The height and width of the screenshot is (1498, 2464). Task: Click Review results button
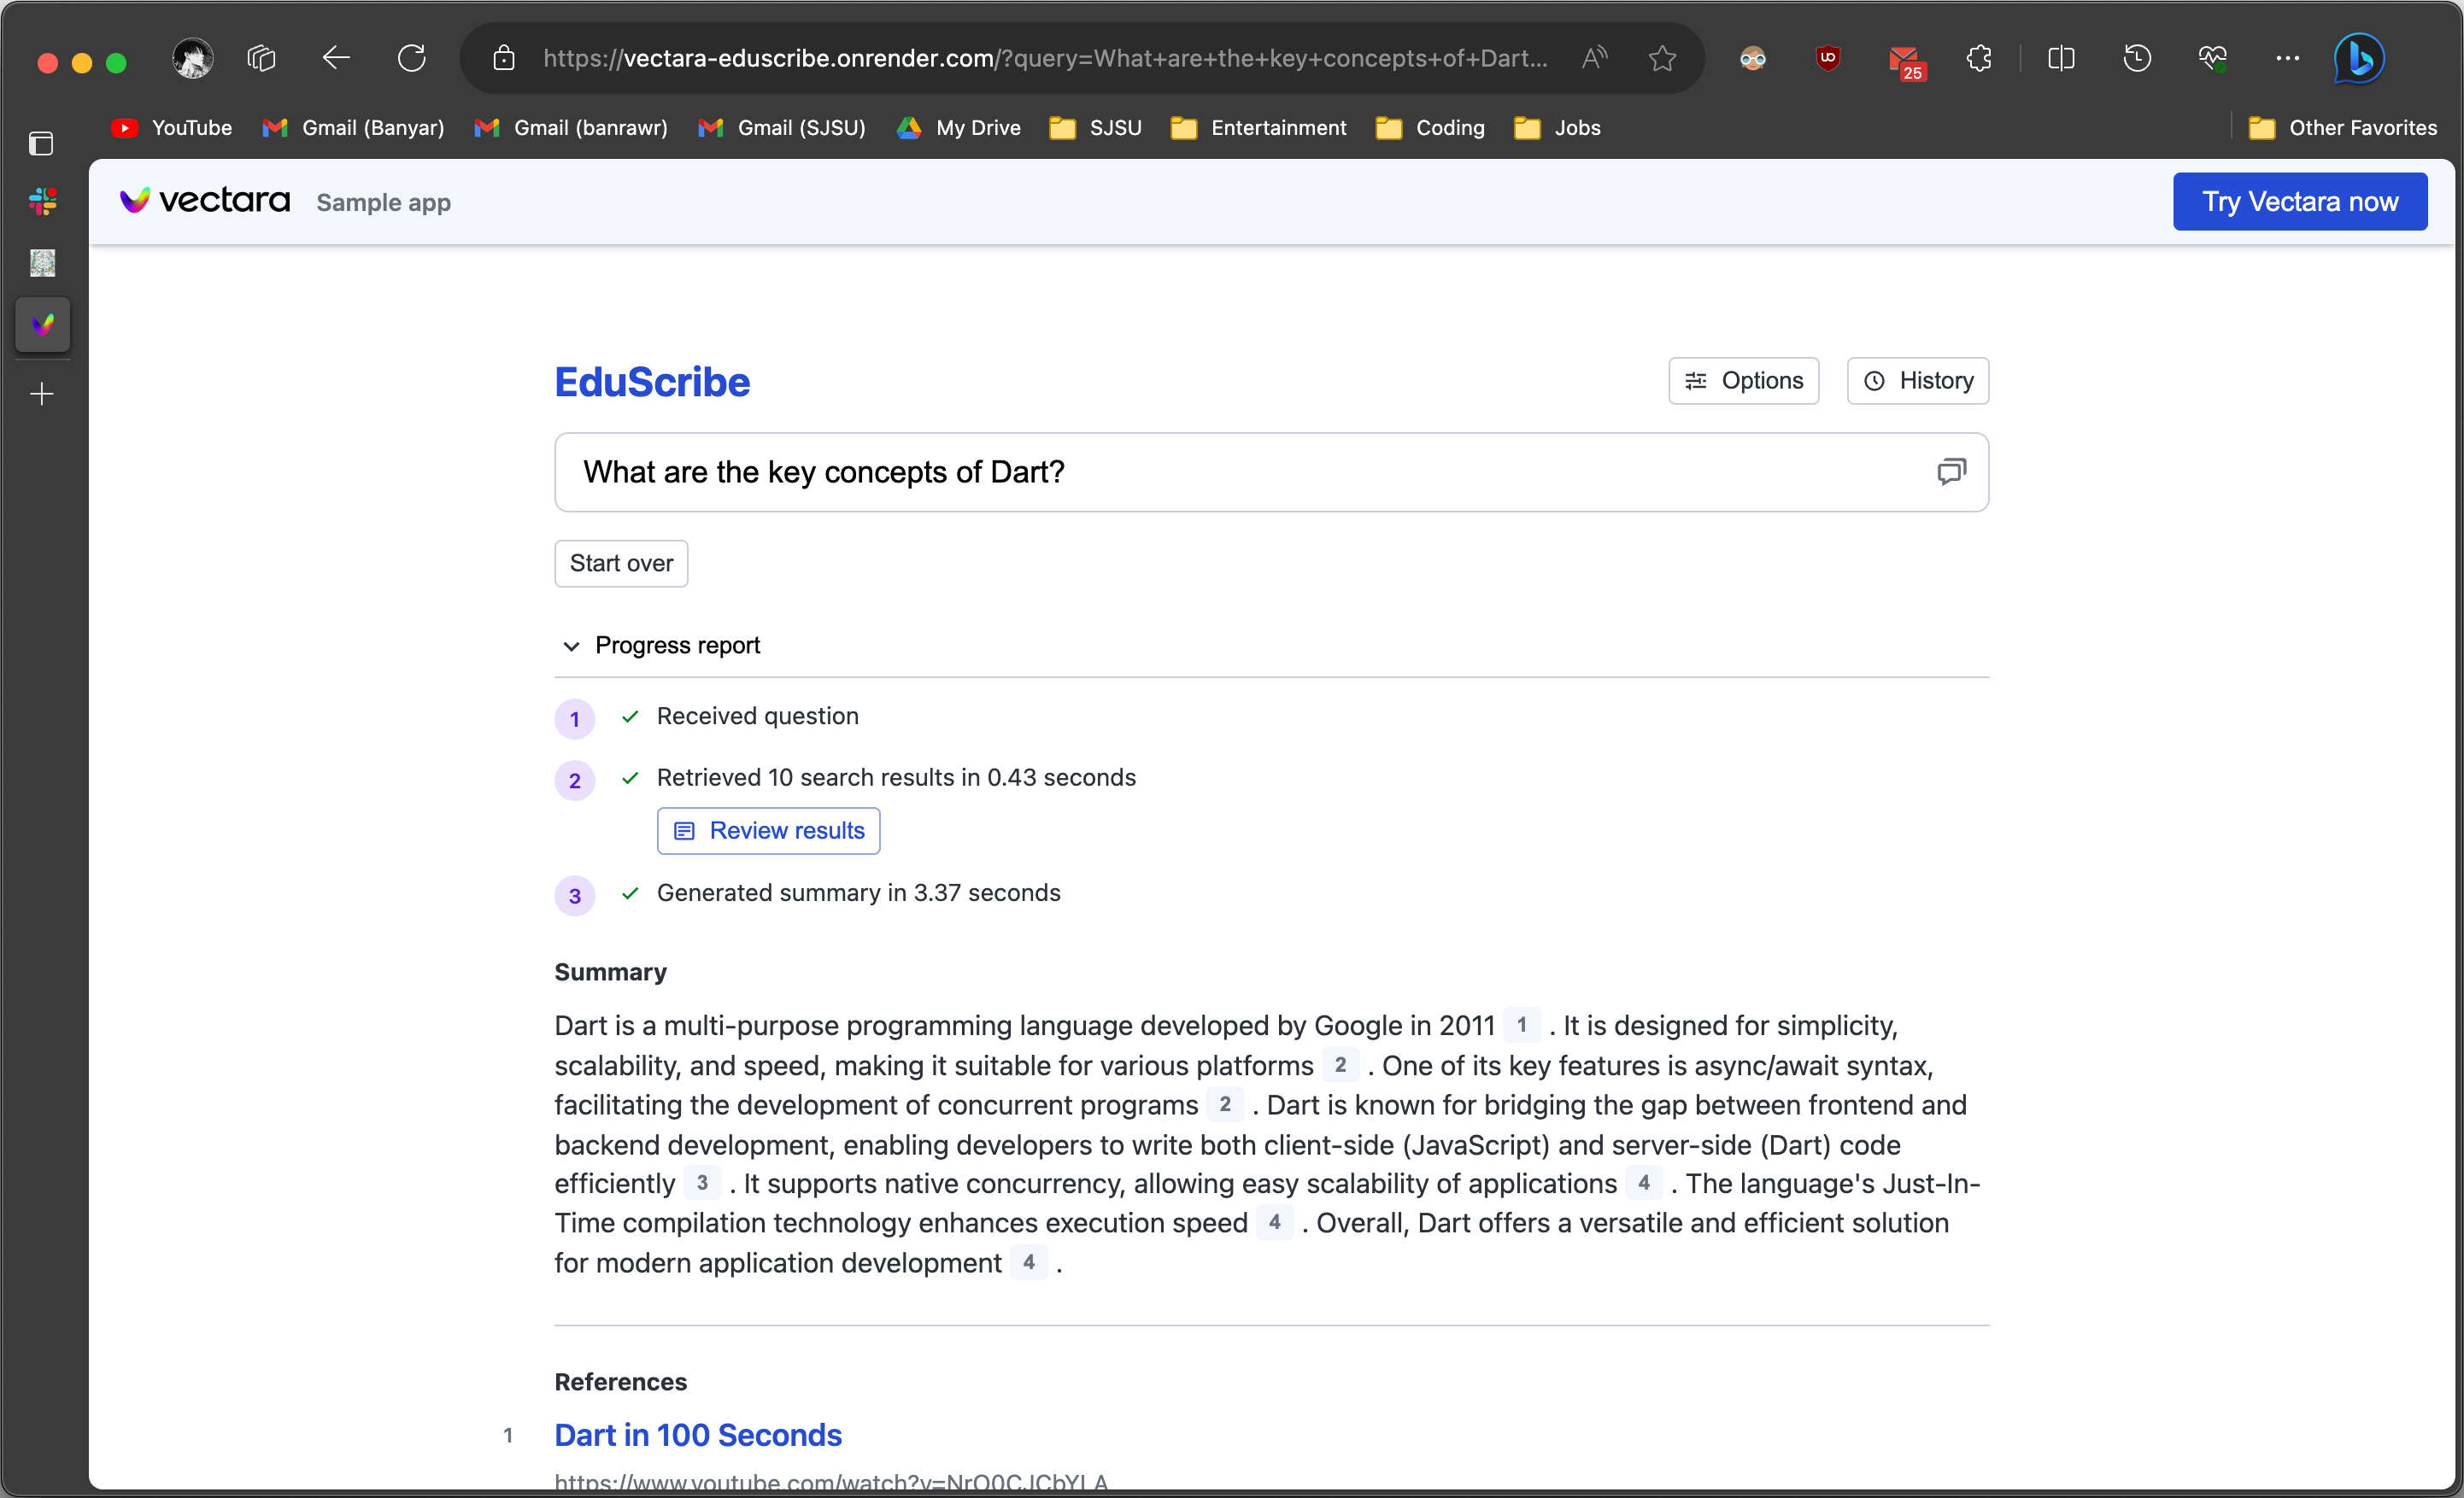coord(768,830)
